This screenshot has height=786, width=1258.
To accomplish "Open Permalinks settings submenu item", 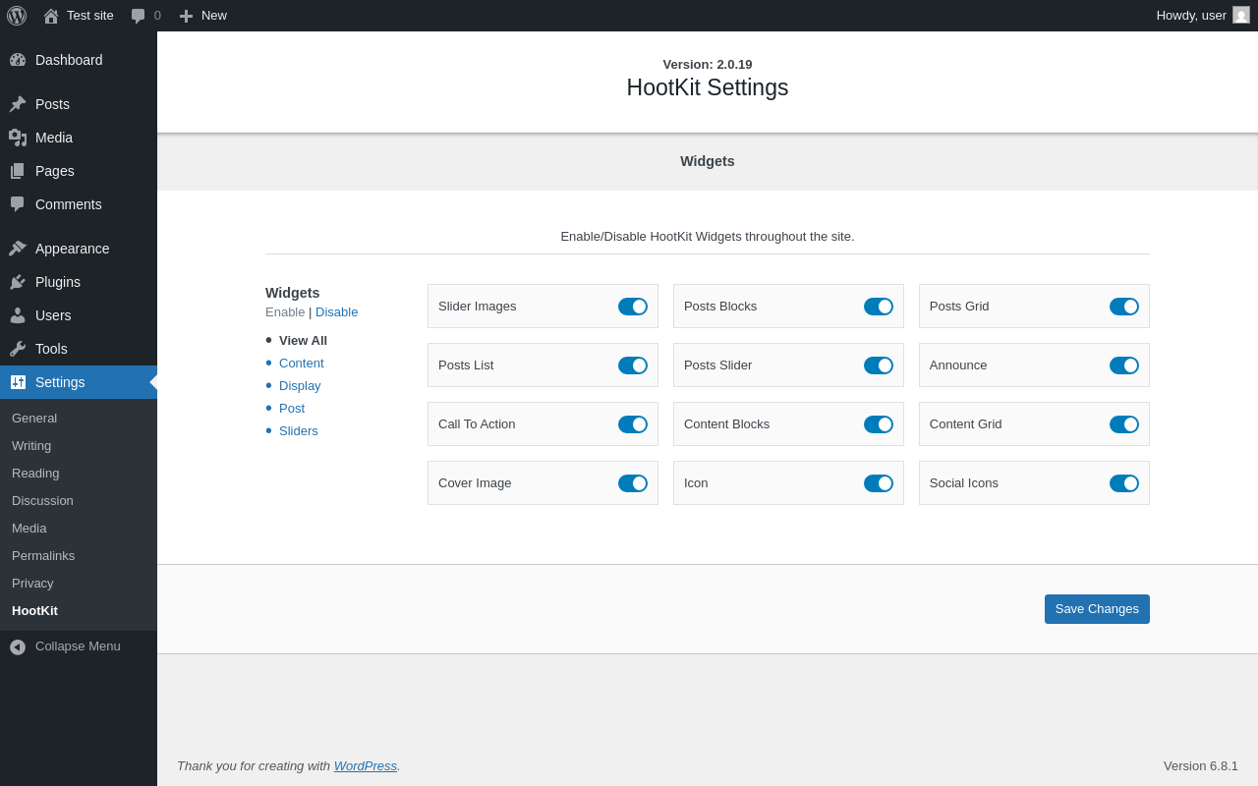I will pyautogui.click(x=43, y=556).
